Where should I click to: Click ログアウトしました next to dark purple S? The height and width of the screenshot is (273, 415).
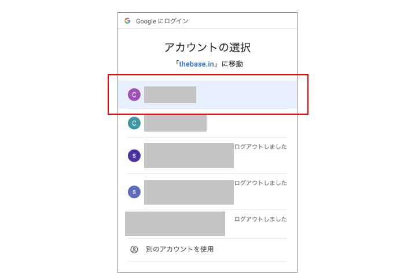tap(260, 147)
